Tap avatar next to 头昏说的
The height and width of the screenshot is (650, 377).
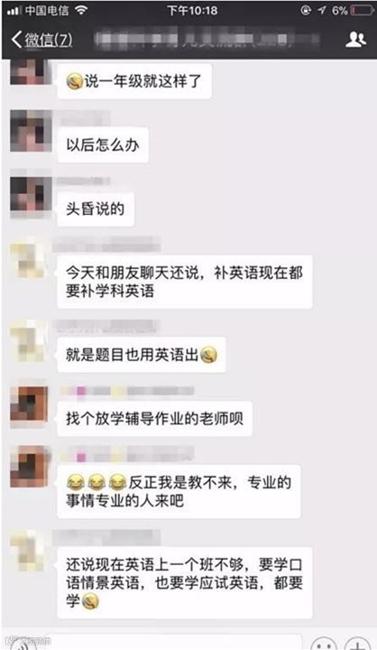point(31,195)
